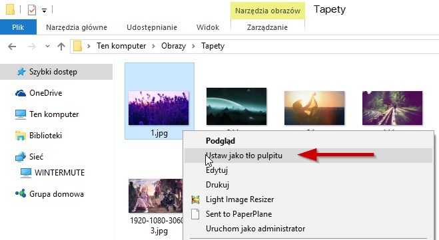Switch to Udostępnianie ribbon tab
The width and height of the screenshot is (439, 240).
pyautogui.click(x=152, y=27)
